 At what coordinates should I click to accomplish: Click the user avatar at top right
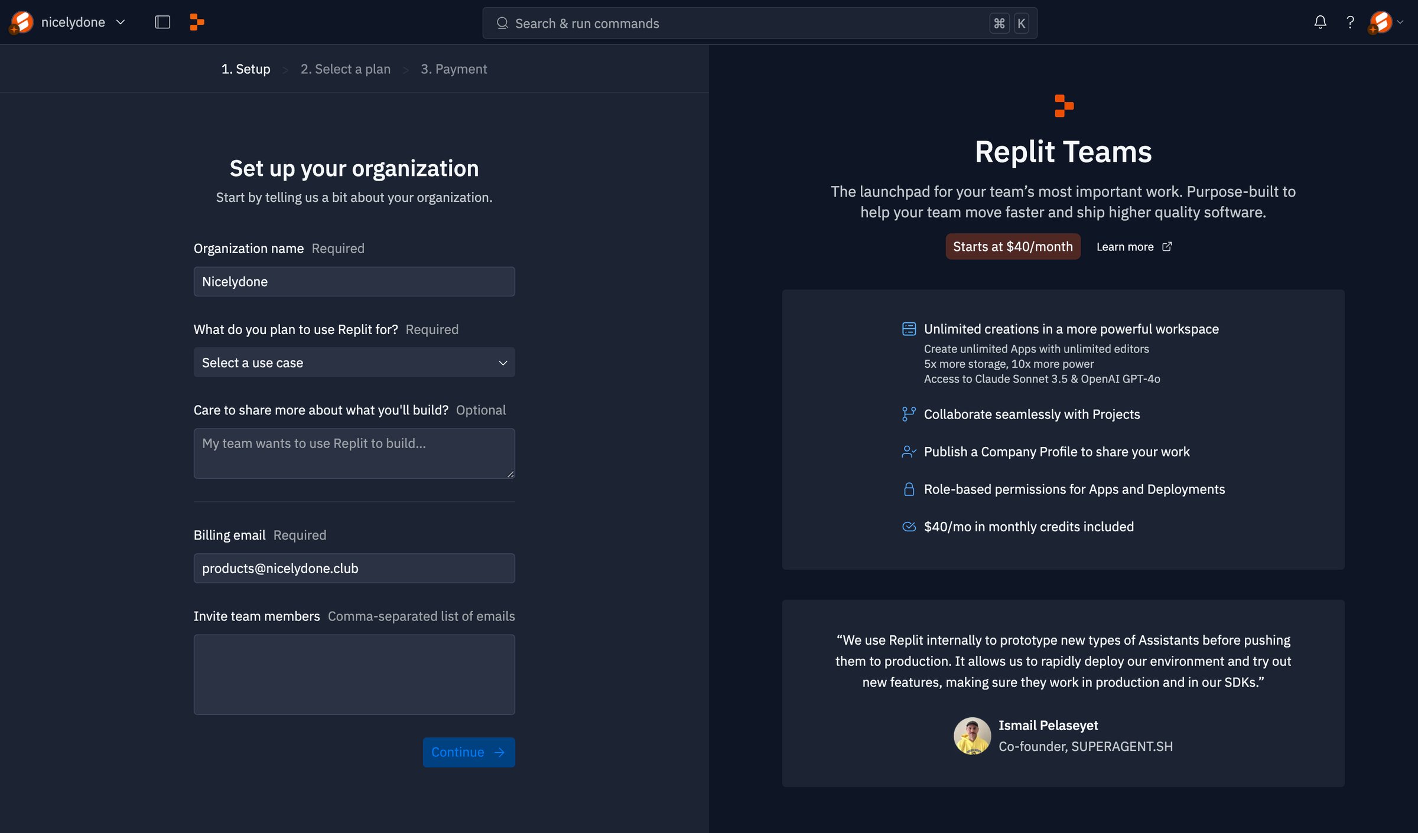click(x=1380, y=22)
